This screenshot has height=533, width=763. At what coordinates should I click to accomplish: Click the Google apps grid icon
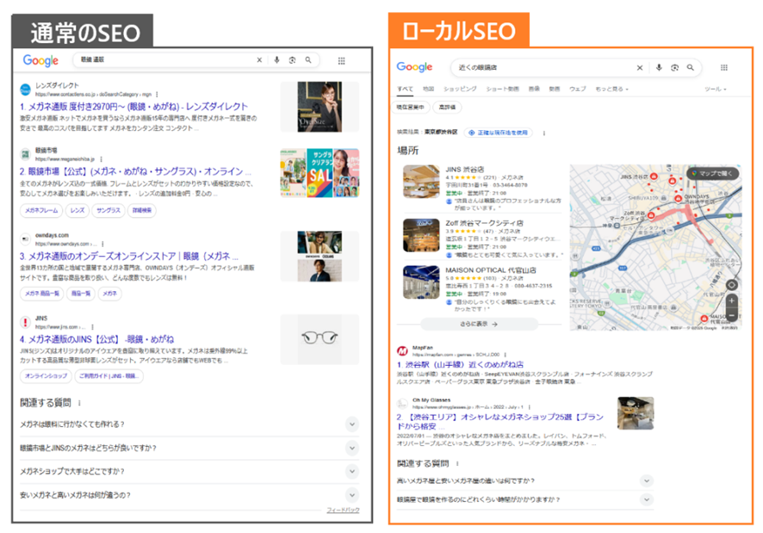click(x=343, y=60)
